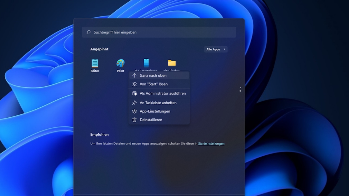Click the shield icon for Als Administrator

[x=134, y=93]
